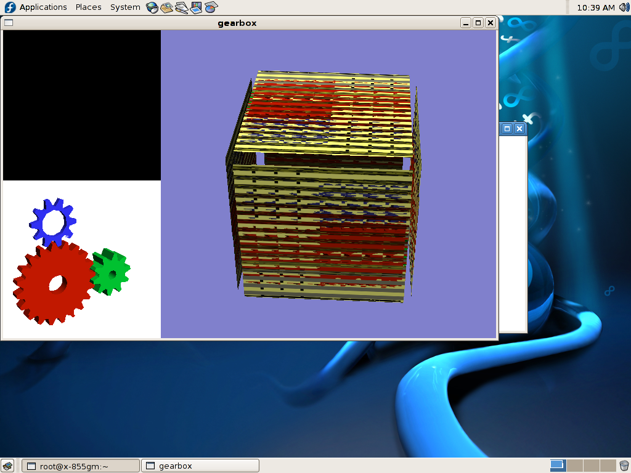Show the clock calendar at 10:39 AM
The image size is (631, 473).
[595, 7]
